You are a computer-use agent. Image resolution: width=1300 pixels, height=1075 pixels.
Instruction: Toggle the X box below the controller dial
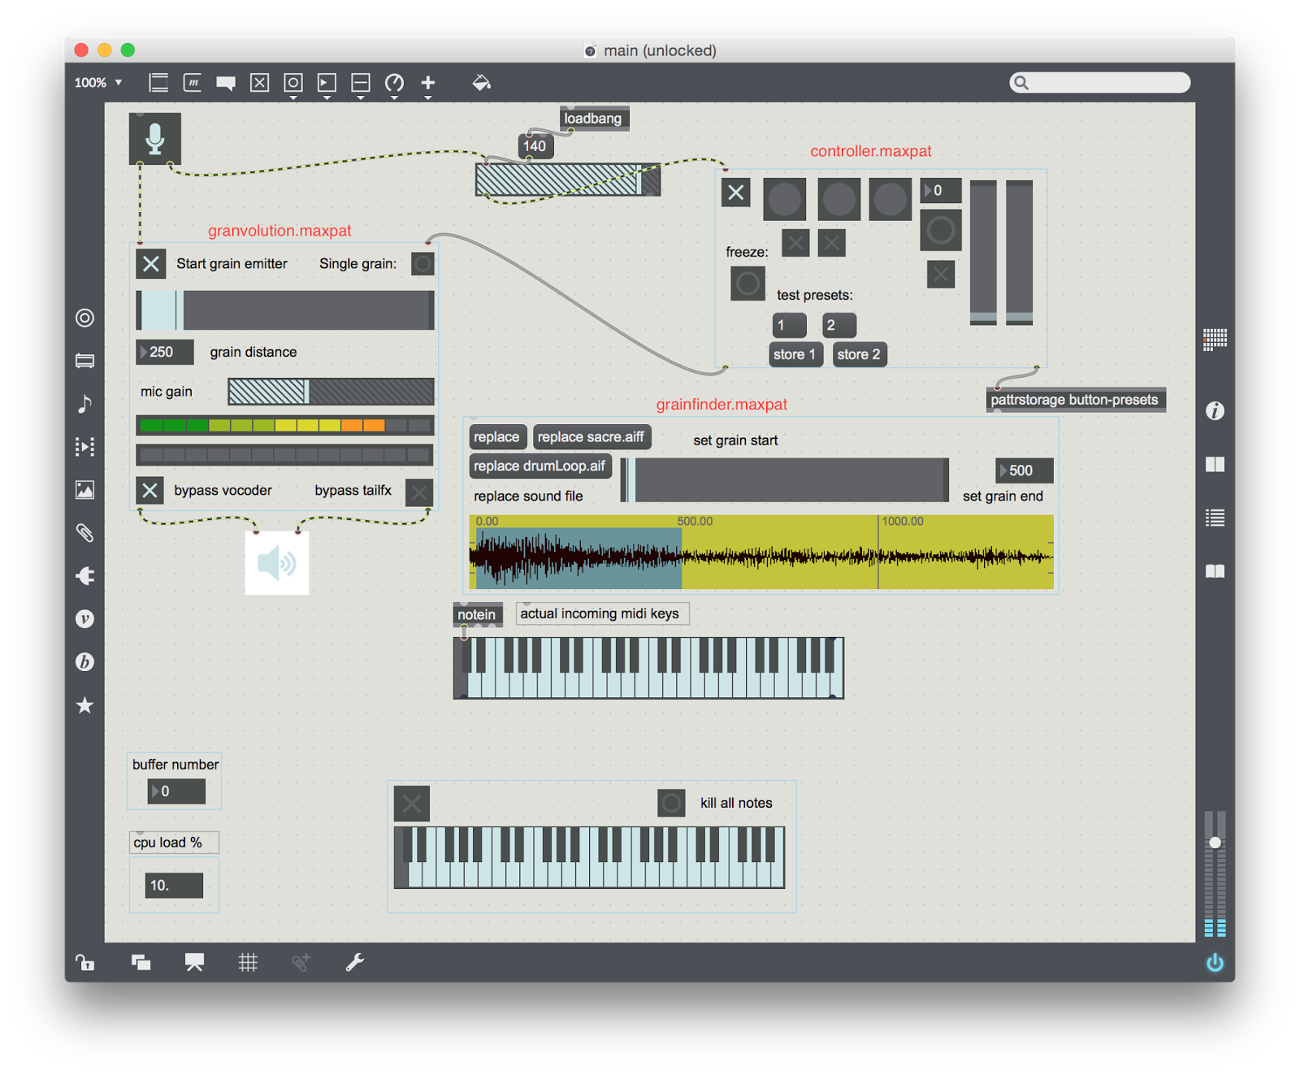pyautogui.click(x=941, y=275)
